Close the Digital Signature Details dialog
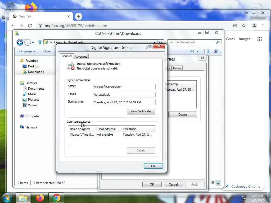Viewport: 271px width, 203px height. (x=159, y=46)
